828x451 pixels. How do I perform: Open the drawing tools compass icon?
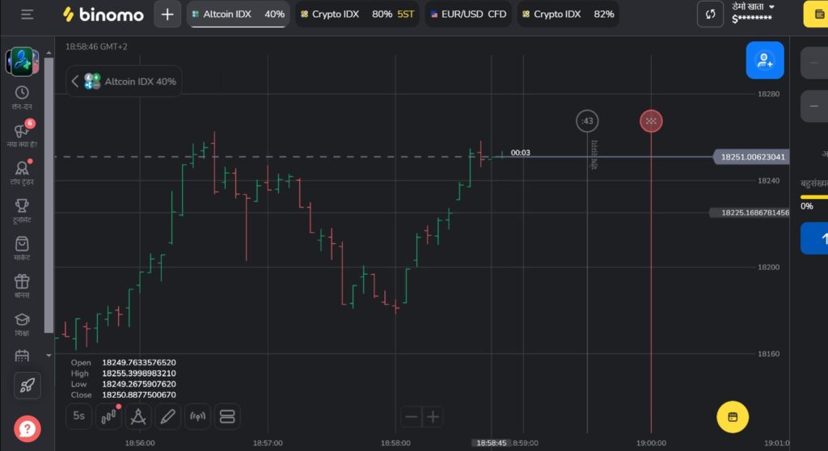[x=137, y=416]
